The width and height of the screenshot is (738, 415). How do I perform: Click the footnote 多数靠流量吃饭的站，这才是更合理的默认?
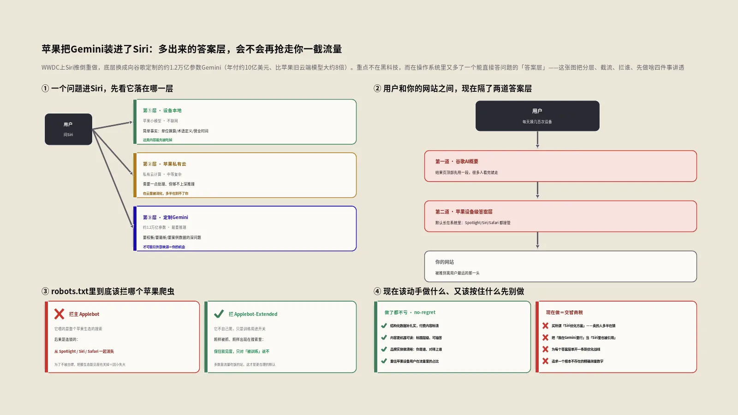point(244,365)
